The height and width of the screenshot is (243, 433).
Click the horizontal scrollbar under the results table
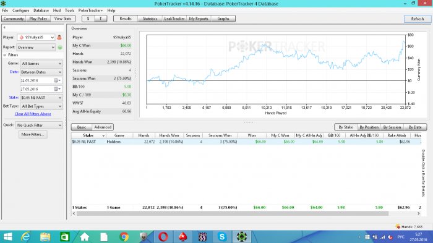coord(233,213)
